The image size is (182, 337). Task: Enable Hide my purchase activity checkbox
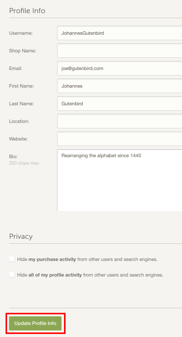[x=12, y=259]
